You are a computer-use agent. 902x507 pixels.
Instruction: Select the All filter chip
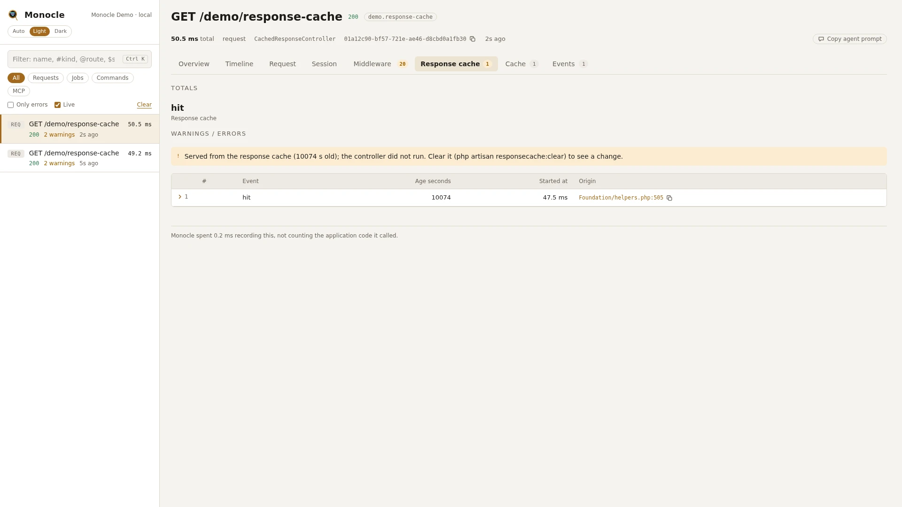[x=16, y=78]
